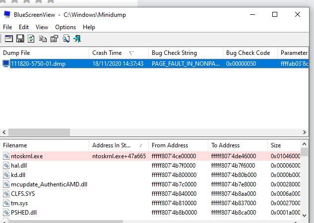This screenshot has width=314, height=223.
Task: Click the BlueScreenView title bar app icon
Action: click(x=7, y=14)
